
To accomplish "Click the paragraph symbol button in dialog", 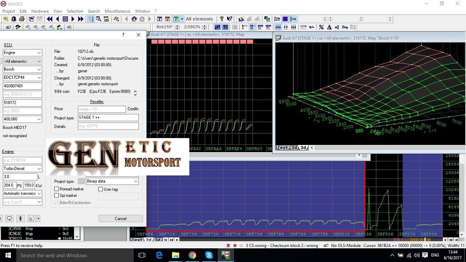I will 20,218.
